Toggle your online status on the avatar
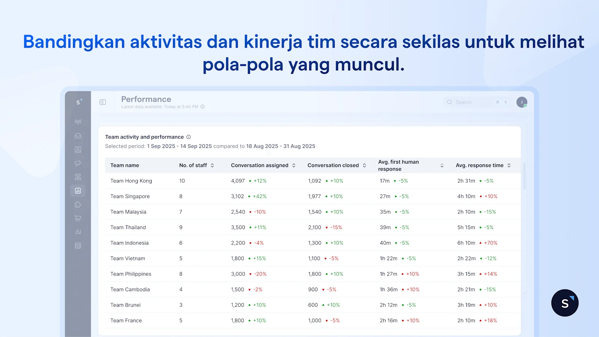The image size is (599, 337). coord(522,102)
